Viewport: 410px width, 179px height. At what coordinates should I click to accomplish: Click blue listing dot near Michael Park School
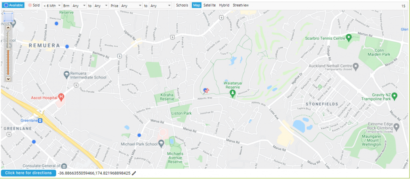tap(139, 135)
